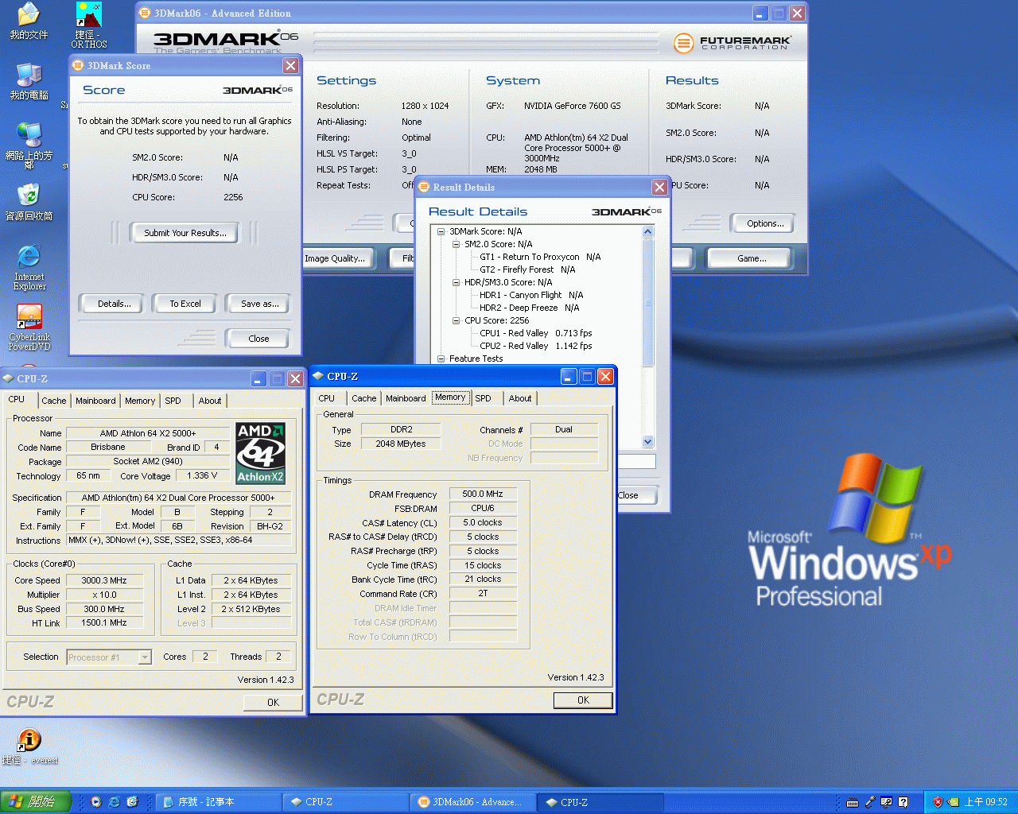Click the title icon of the Memory CPU-Z window

318,376
